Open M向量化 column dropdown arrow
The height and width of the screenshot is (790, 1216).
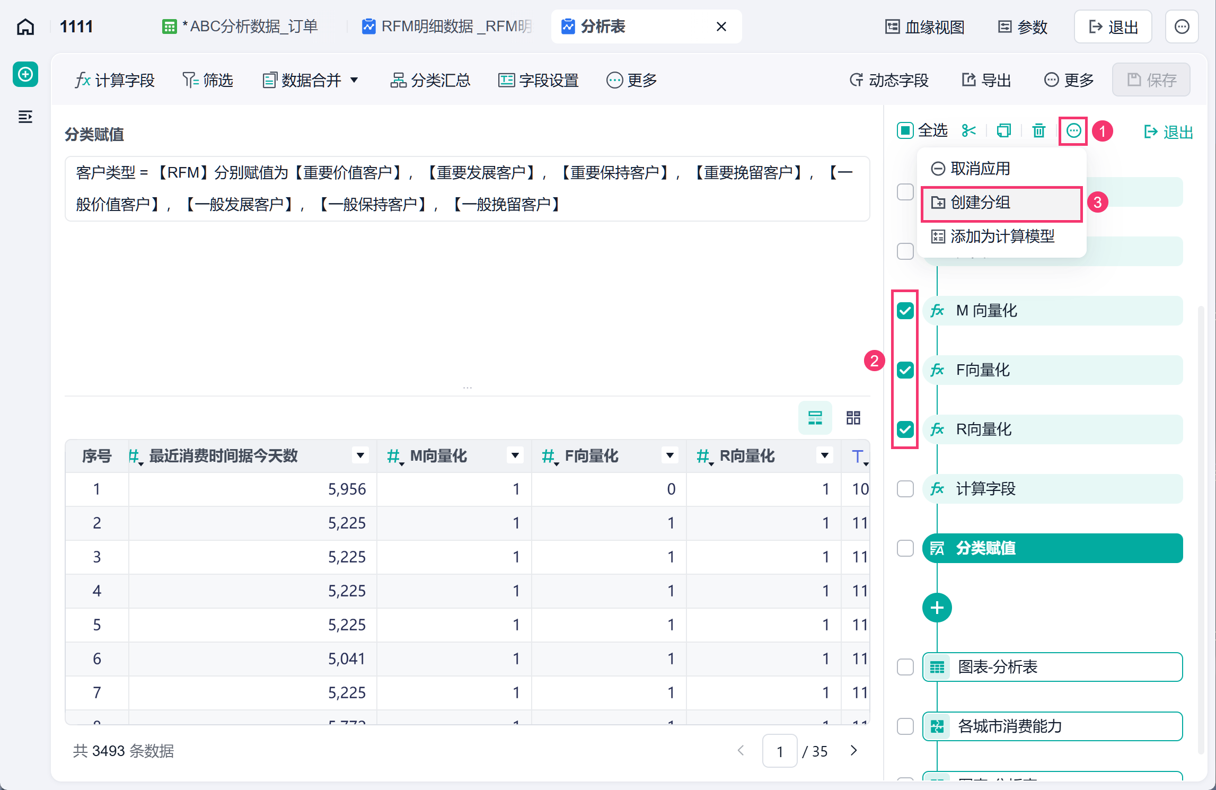click(515, 455)
